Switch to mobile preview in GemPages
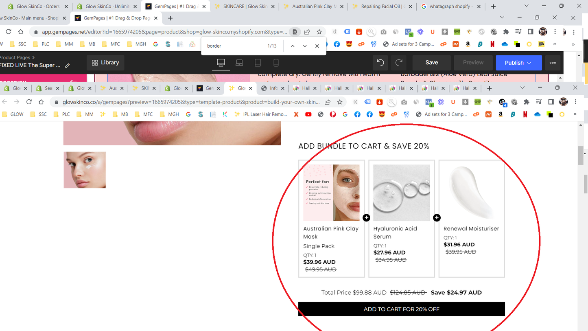This screenshot has width=588, height=331. tap(276, 62)
